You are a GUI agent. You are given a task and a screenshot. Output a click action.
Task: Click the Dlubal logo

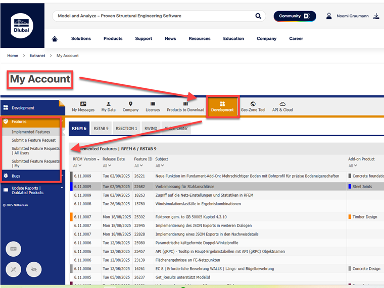(x=22, y=25)
